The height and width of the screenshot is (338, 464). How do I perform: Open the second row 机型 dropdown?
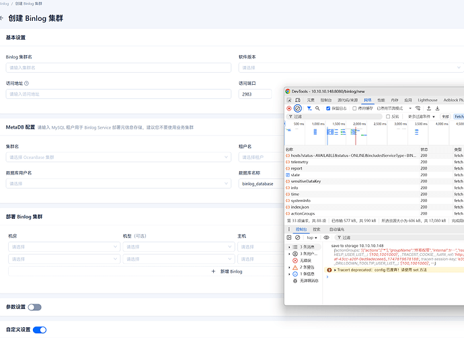[x=179, y=259]
